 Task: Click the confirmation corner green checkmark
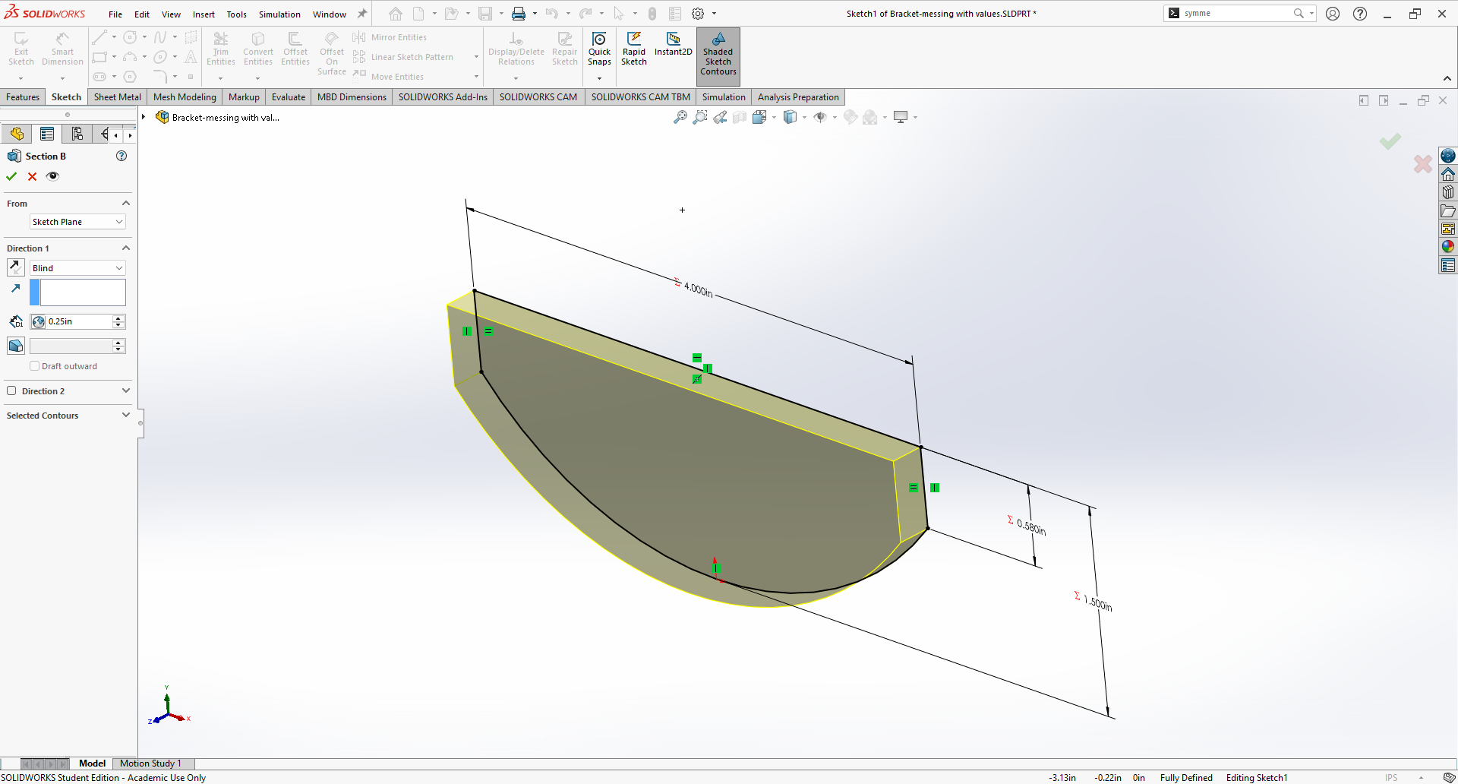[1390, 141]
